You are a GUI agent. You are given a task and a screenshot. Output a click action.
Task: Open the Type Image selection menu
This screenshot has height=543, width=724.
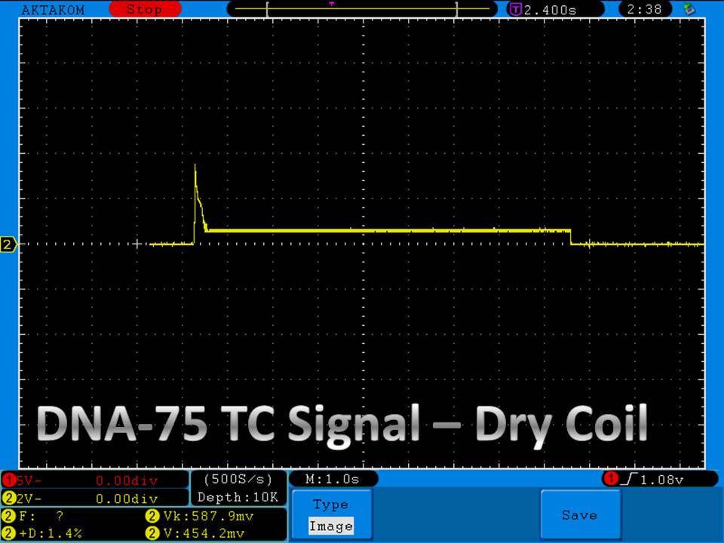(332, 515)
